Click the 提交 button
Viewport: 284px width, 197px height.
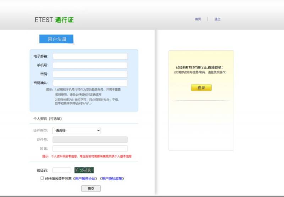91,188
